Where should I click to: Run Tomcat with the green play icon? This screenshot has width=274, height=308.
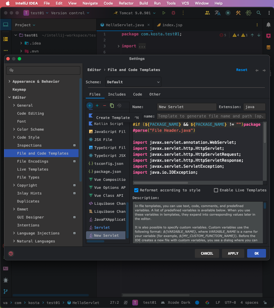pos(164,13)
